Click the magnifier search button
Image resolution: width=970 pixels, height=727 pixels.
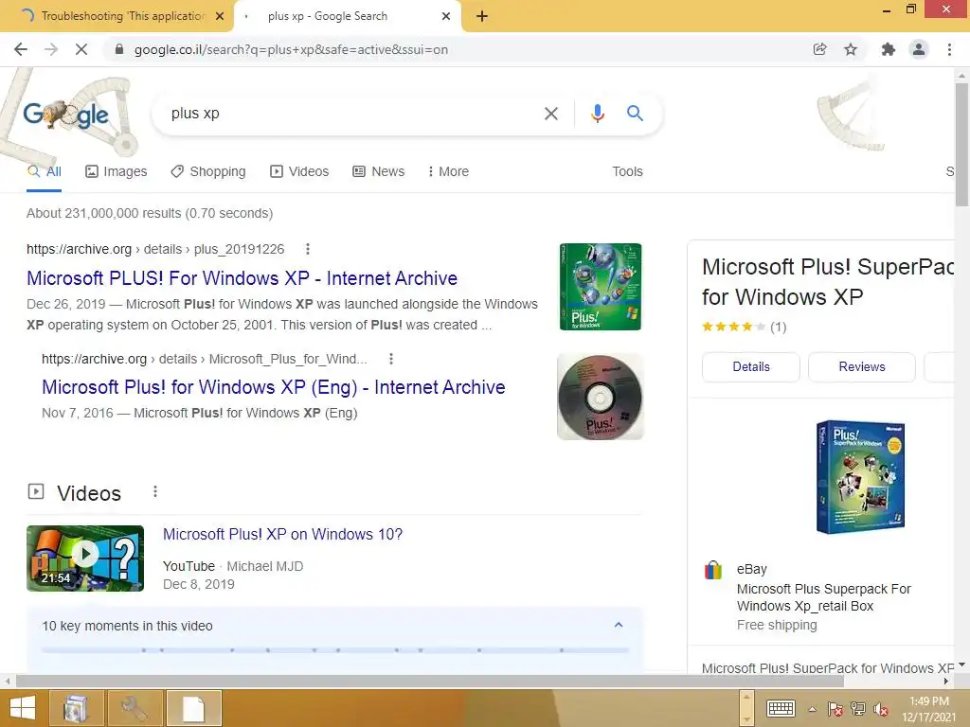click(x=635, y=113)
